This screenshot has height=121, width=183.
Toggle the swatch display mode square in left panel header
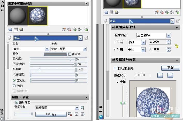click(86, 3)
